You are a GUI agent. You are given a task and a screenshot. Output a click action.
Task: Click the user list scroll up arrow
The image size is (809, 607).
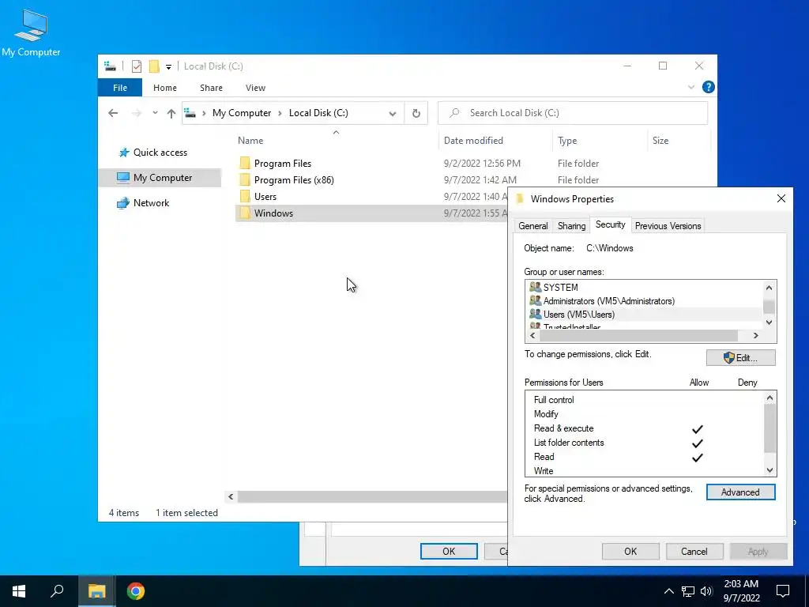(769, 288)
